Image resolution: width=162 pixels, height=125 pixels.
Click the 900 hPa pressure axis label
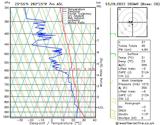7,107
